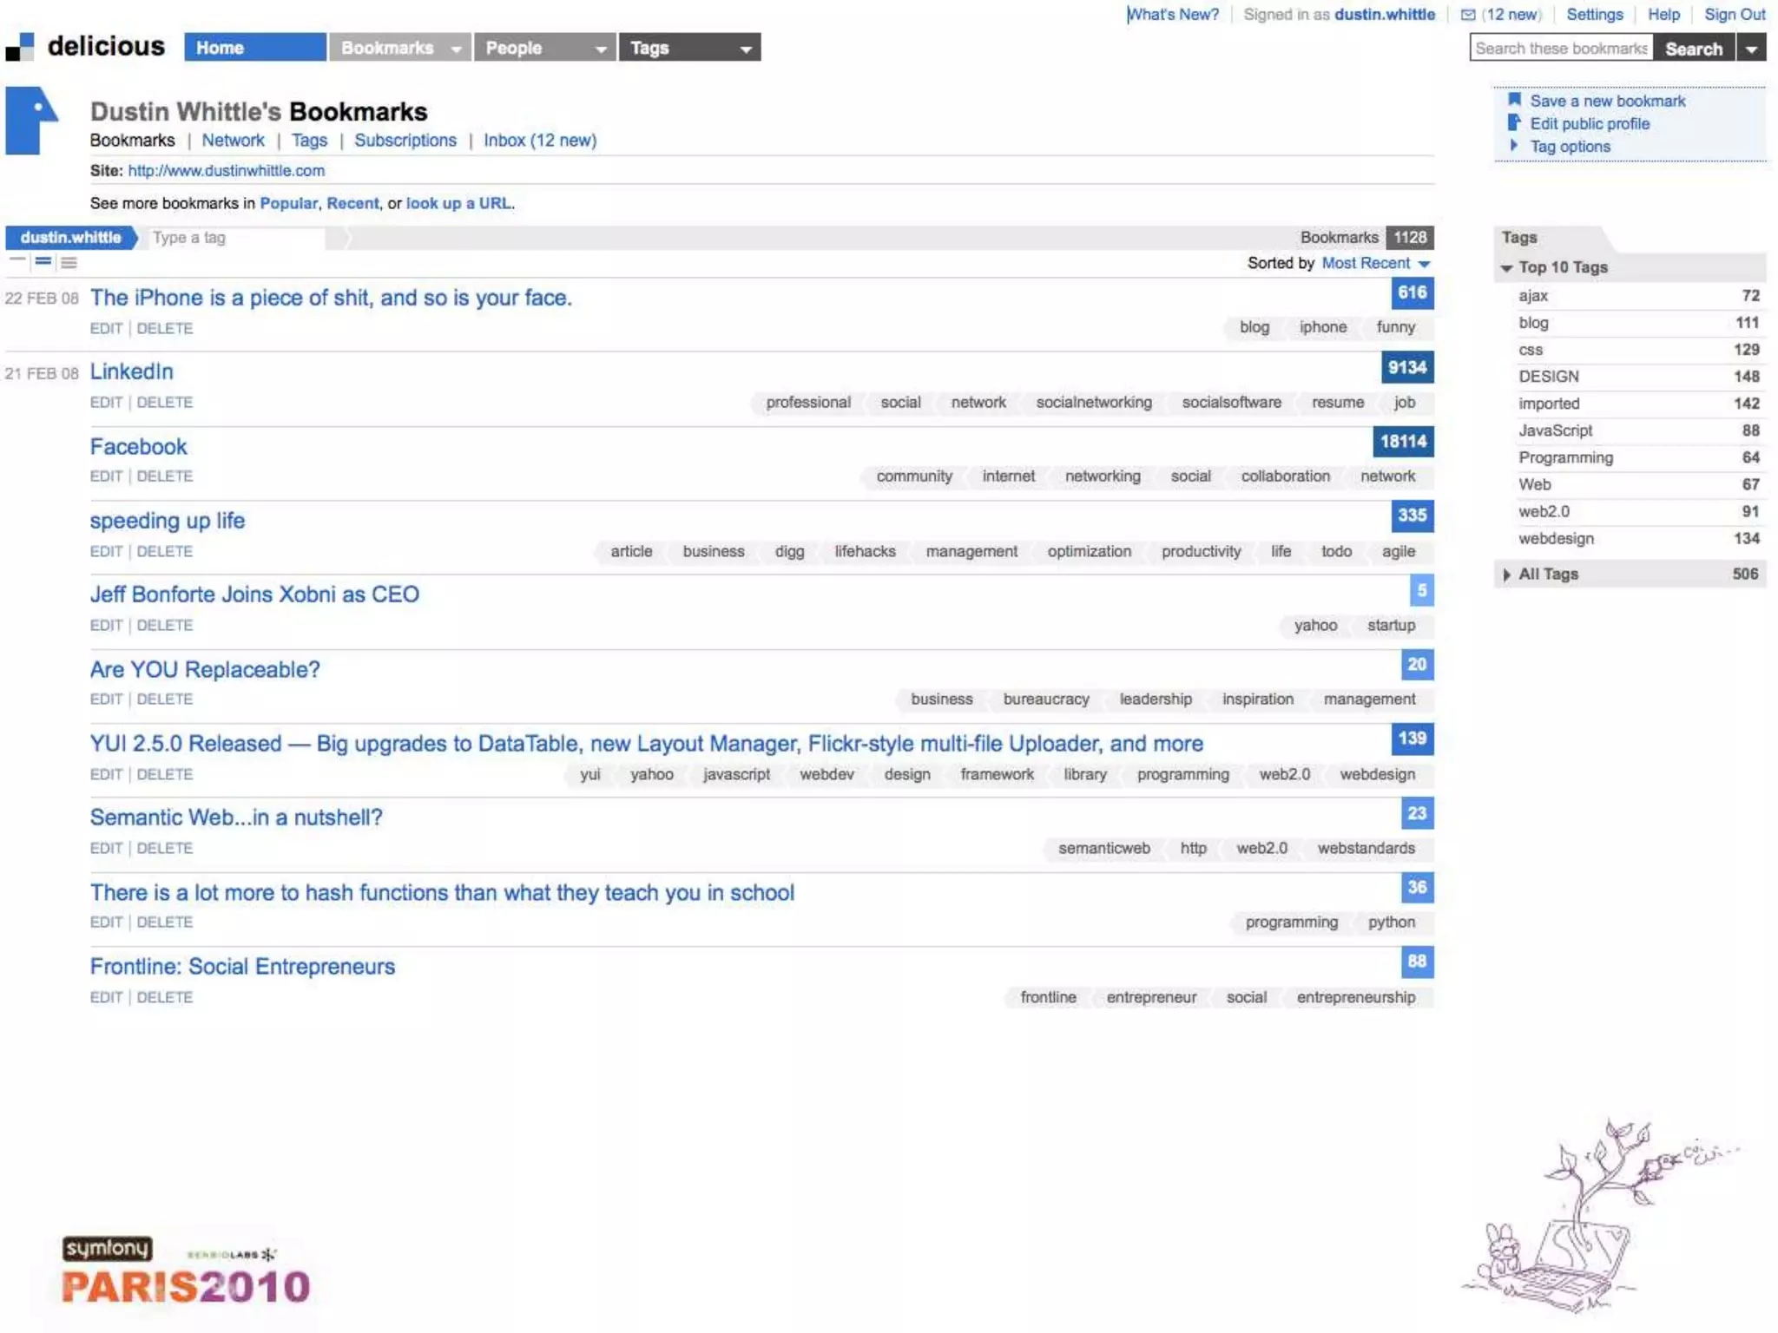Switch to three-line full detail view

(x=69, y=262)
